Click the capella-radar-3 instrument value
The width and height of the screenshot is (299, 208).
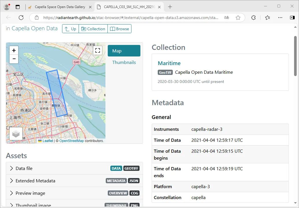(207, 129)
